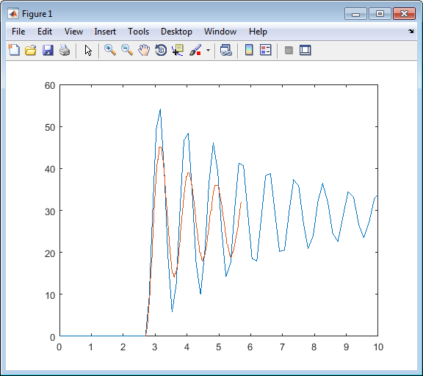The height and width of the screenshot is (376, 423).
Task: Hide plot tools with the gray square icon
Action: point(289,50)
